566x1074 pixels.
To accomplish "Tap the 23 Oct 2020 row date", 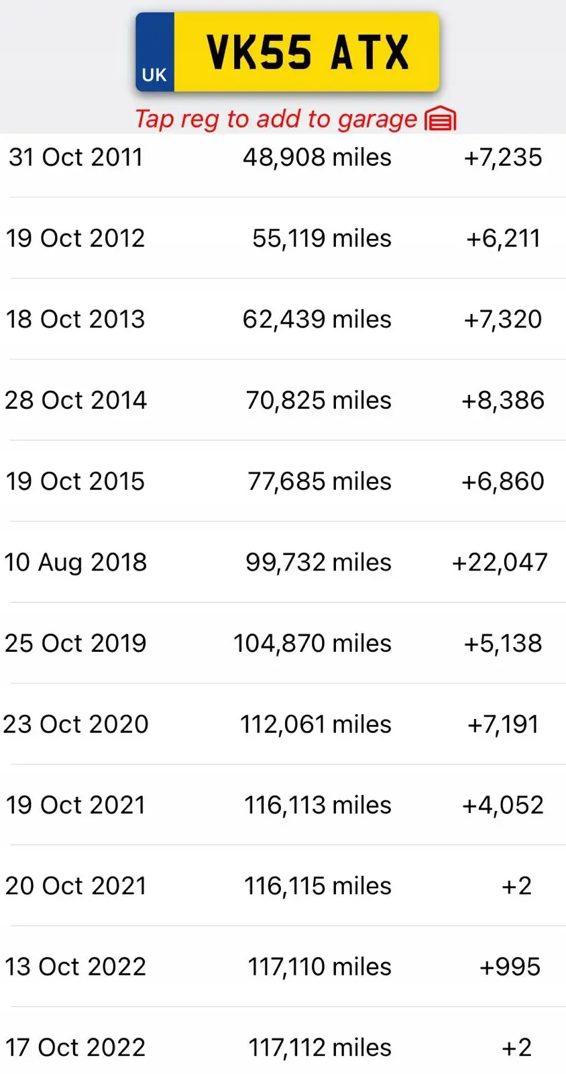I will (x=75, y=724).
